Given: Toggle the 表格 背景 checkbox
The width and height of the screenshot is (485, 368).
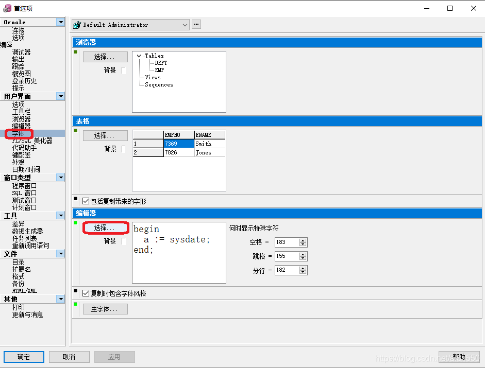Looking at the screenshot, I should pos(124,149).
